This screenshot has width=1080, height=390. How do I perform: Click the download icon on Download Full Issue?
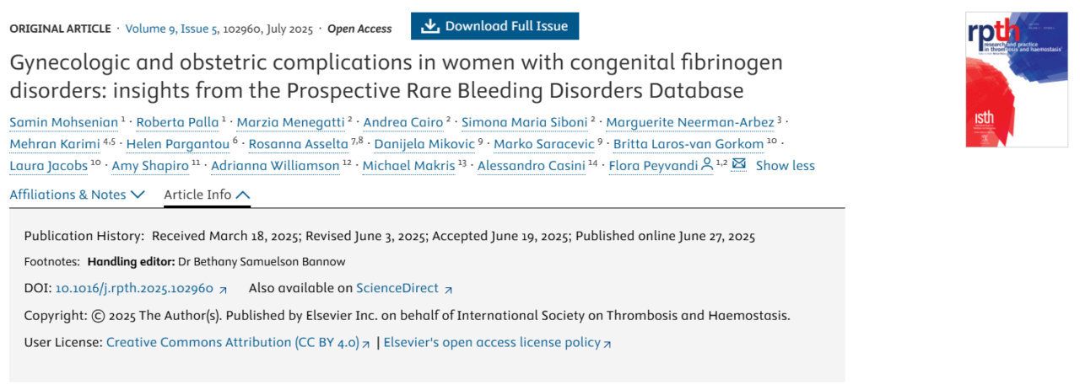coord(430,26)
